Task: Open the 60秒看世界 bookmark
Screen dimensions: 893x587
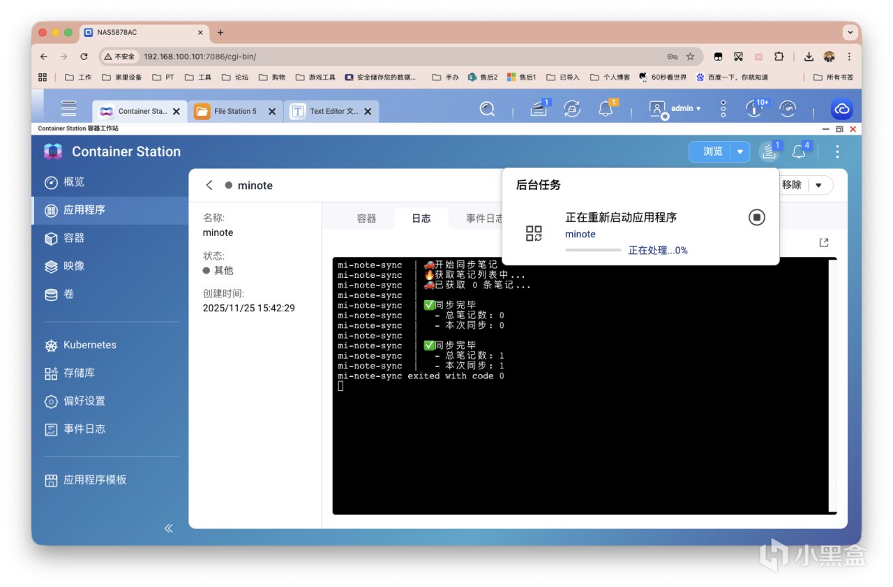Action: pyautogui.click(x=663, y=77)
